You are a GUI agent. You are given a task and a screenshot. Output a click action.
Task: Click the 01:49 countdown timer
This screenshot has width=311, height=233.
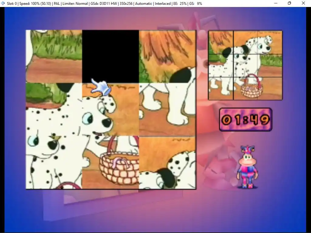coord(245,120)
